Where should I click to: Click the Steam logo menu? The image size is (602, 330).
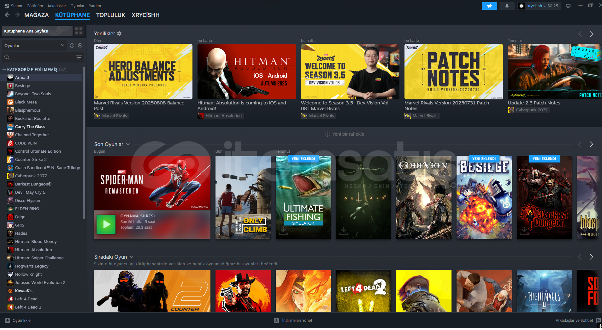[13, 6]
